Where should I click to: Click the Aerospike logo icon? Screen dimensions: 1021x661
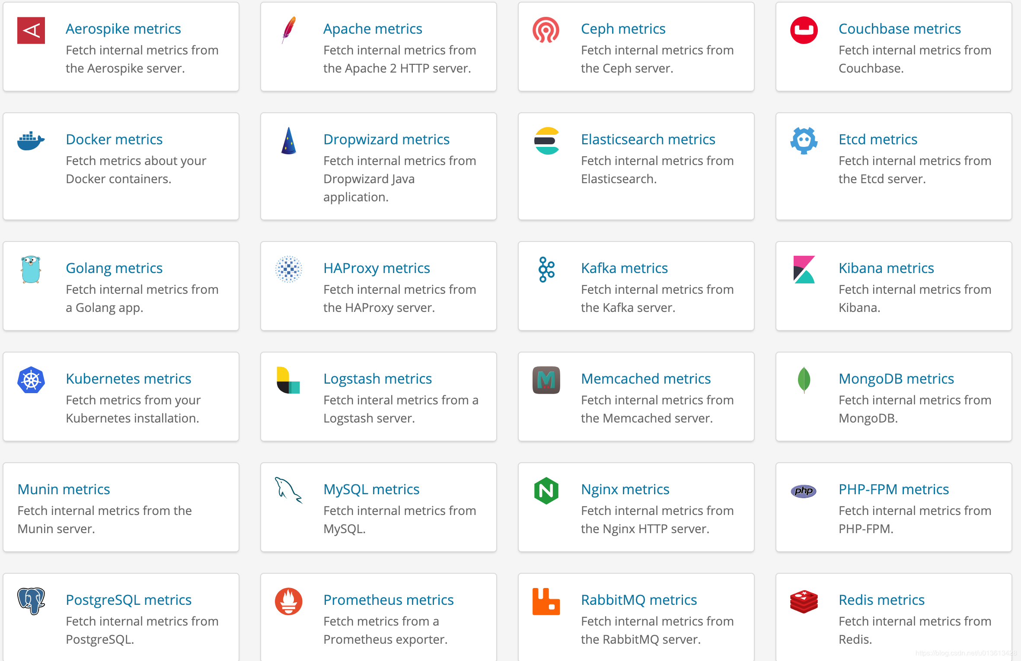(x=31, y=31)
